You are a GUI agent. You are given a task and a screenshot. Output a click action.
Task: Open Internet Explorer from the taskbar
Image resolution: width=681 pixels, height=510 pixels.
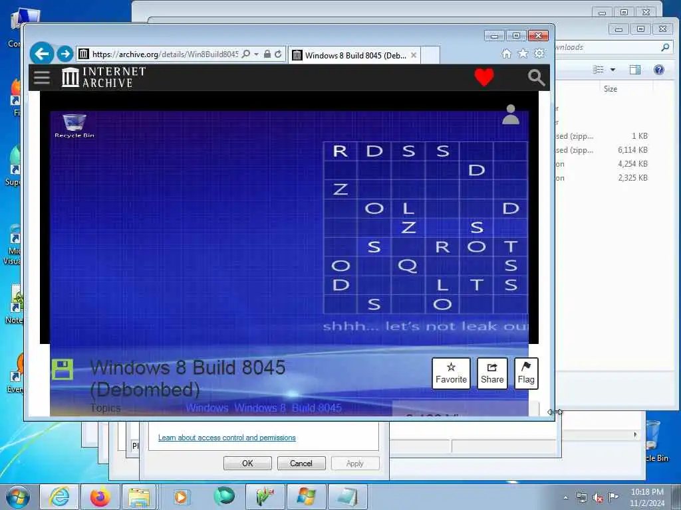click(59, 497)
